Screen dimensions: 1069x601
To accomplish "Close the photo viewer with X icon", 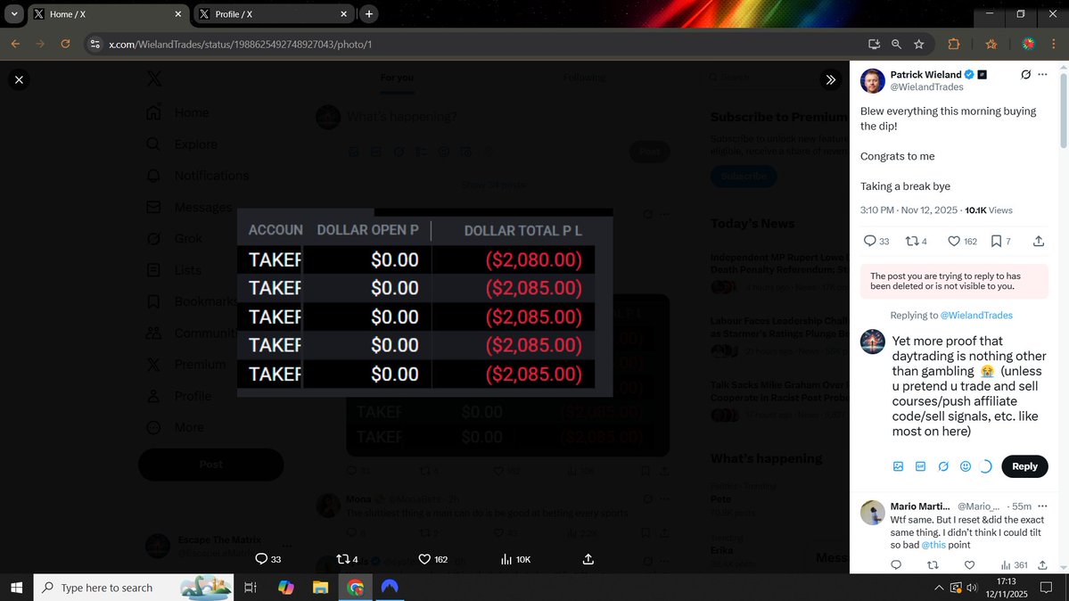I will tap(19, 80).
